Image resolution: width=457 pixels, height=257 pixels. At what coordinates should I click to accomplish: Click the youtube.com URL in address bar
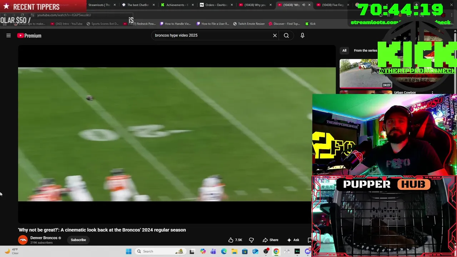[64, 15]
